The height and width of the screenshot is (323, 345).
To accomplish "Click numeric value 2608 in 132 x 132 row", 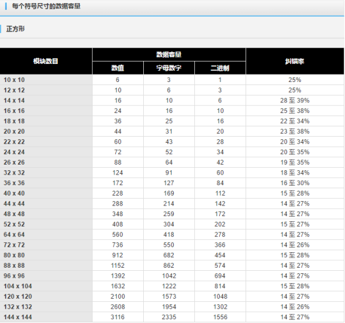I will [x=118, y=307].
